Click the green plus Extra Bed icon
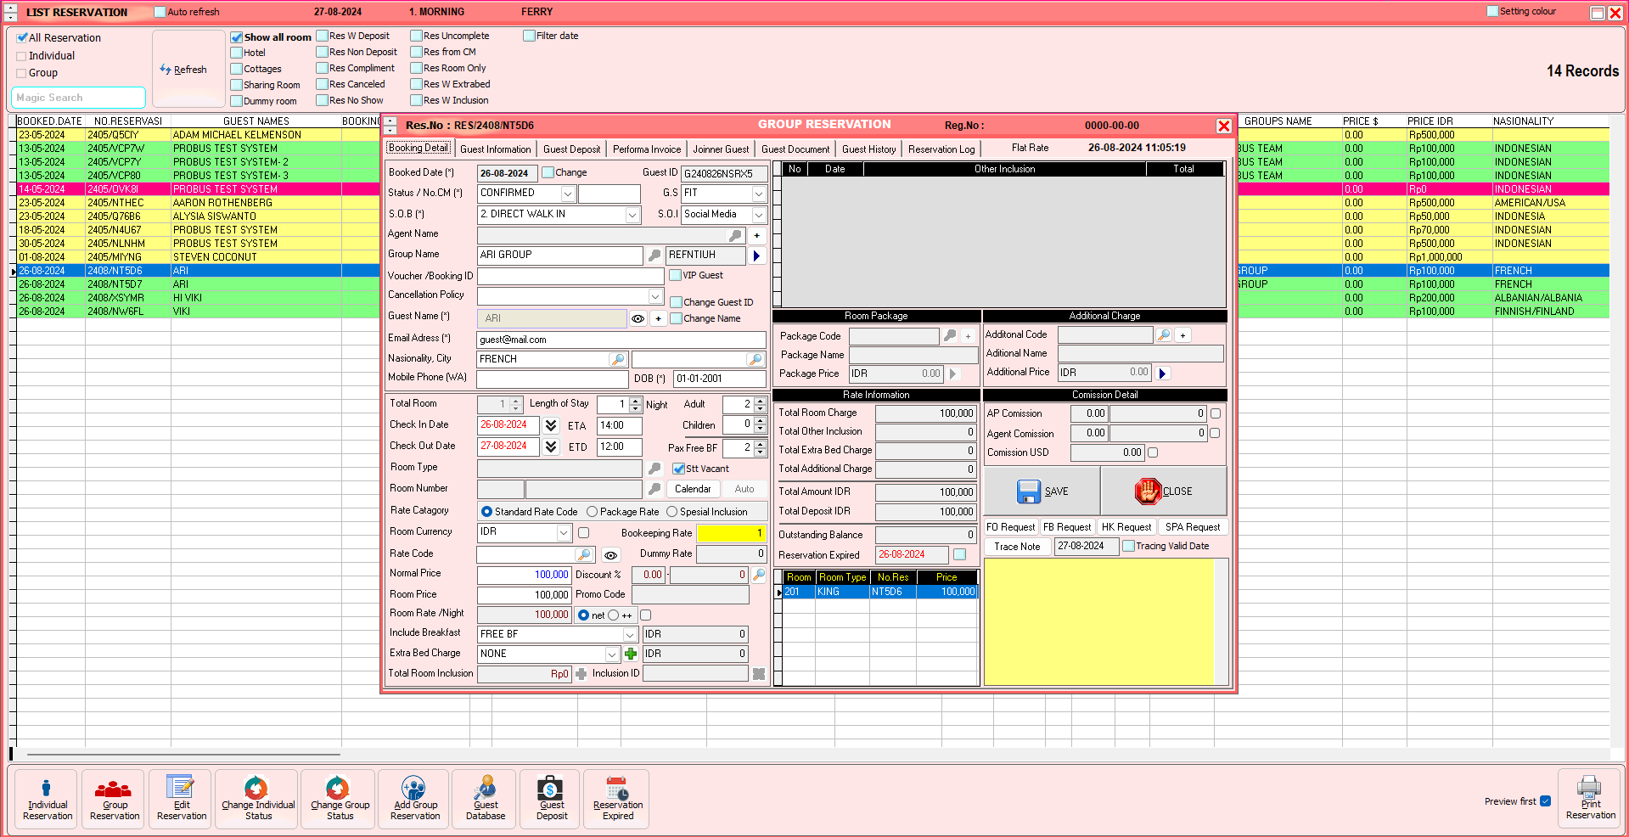1629x837 pixels. (x=631, y=654)
